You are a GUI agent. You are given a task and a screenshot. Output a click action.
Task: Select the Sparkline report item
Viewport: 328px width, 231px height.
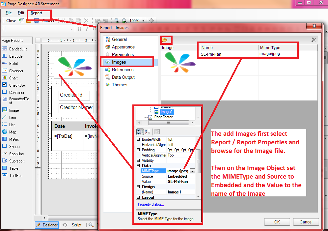[x=13, y=154]
